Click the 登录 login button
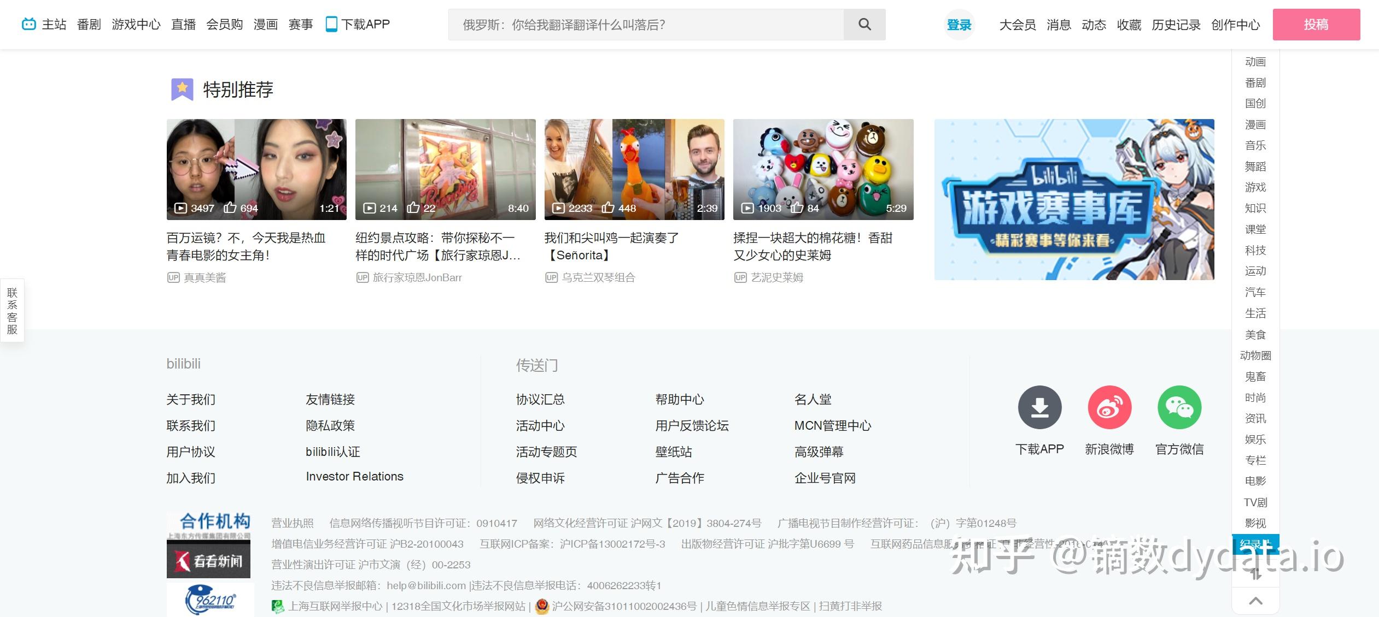Viewport: 1379px width, 617px height. (959, 25)
